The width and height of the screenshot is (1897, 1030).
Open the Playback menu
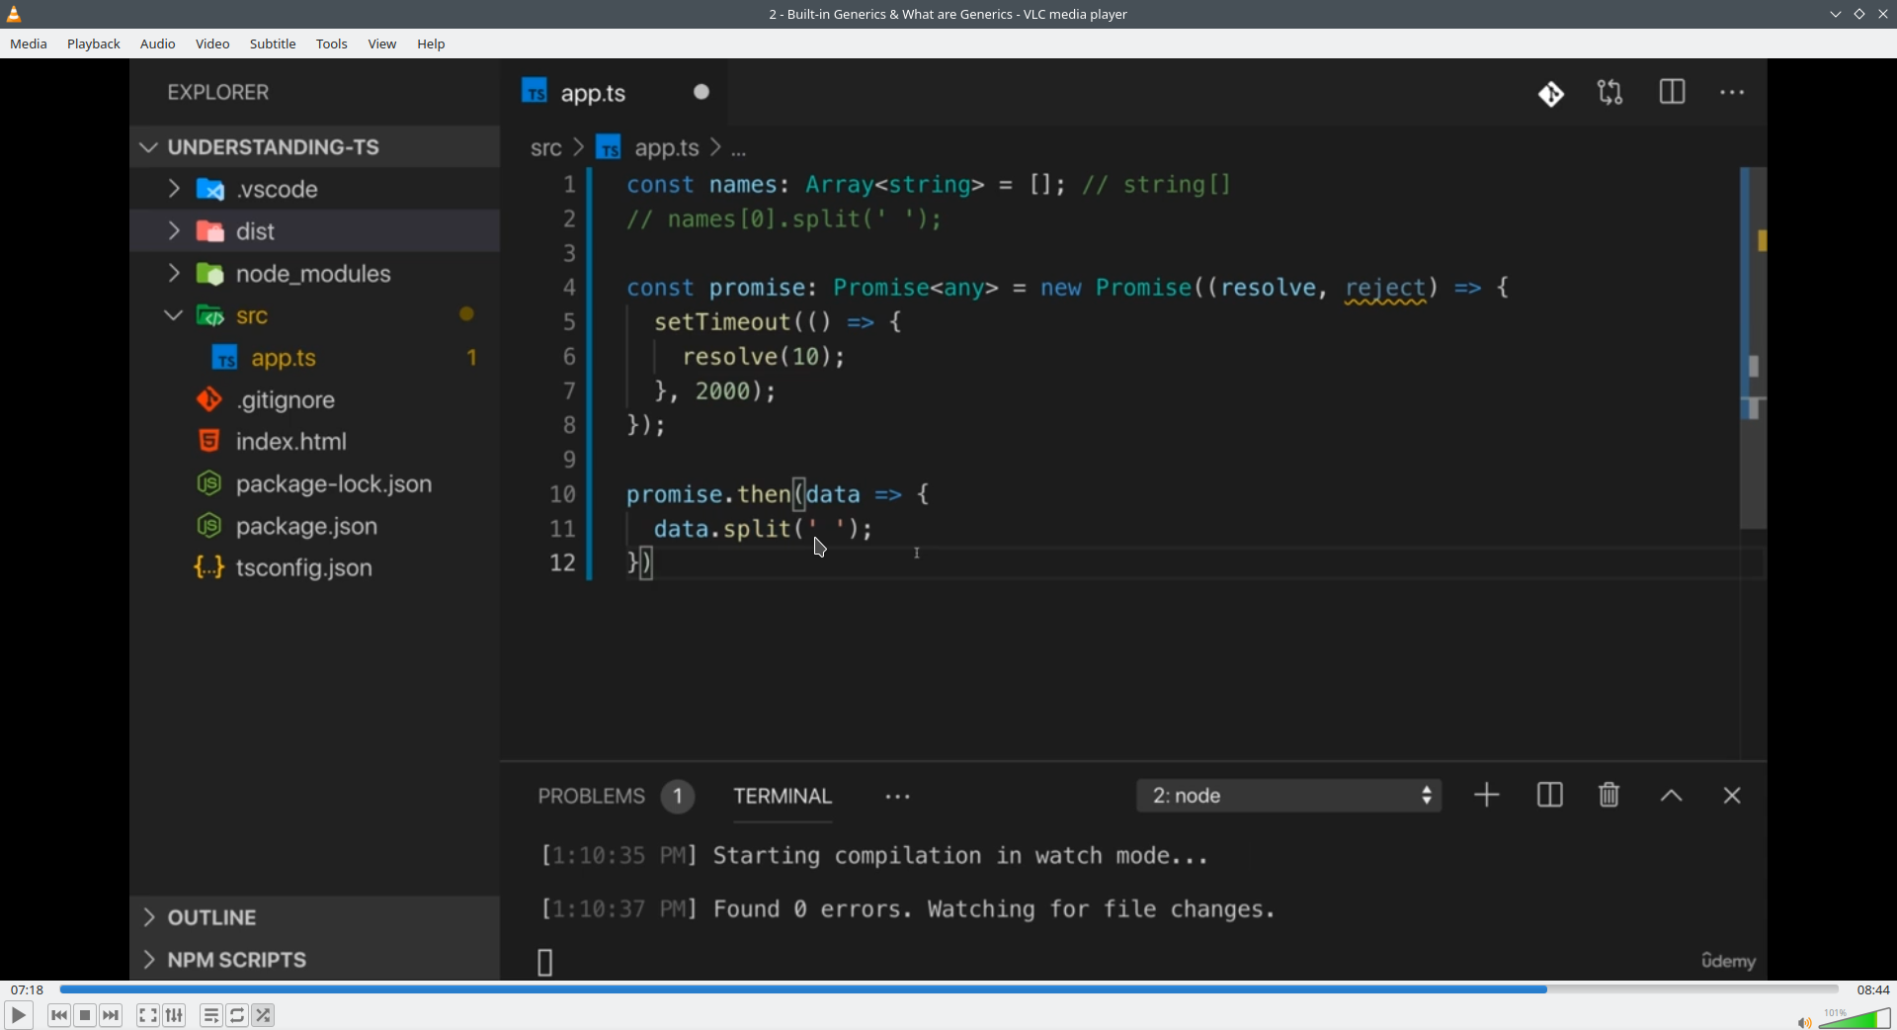94,44
